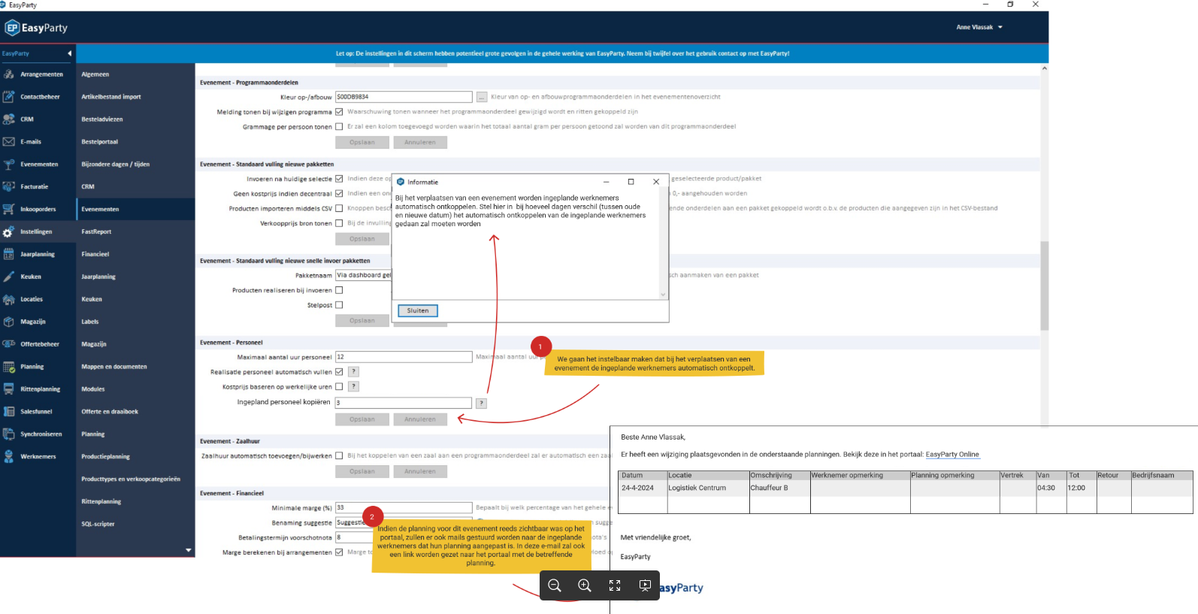
Task: Open the Salesfunnel icon
Action: pyautogui.click(x=9, y=412)
